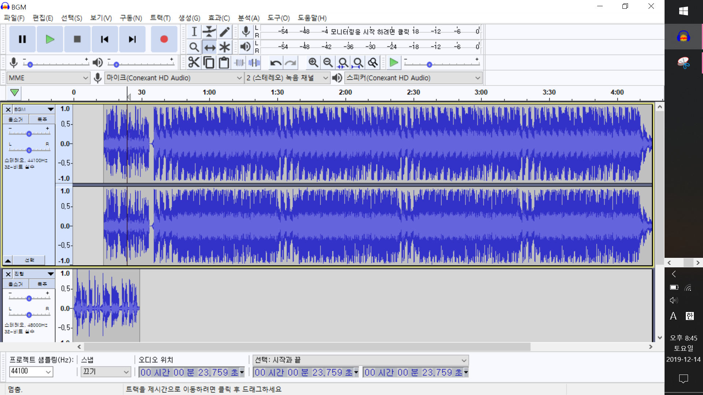
Task: Open the 효과(C) effects menu
Action: pos(219,18)
